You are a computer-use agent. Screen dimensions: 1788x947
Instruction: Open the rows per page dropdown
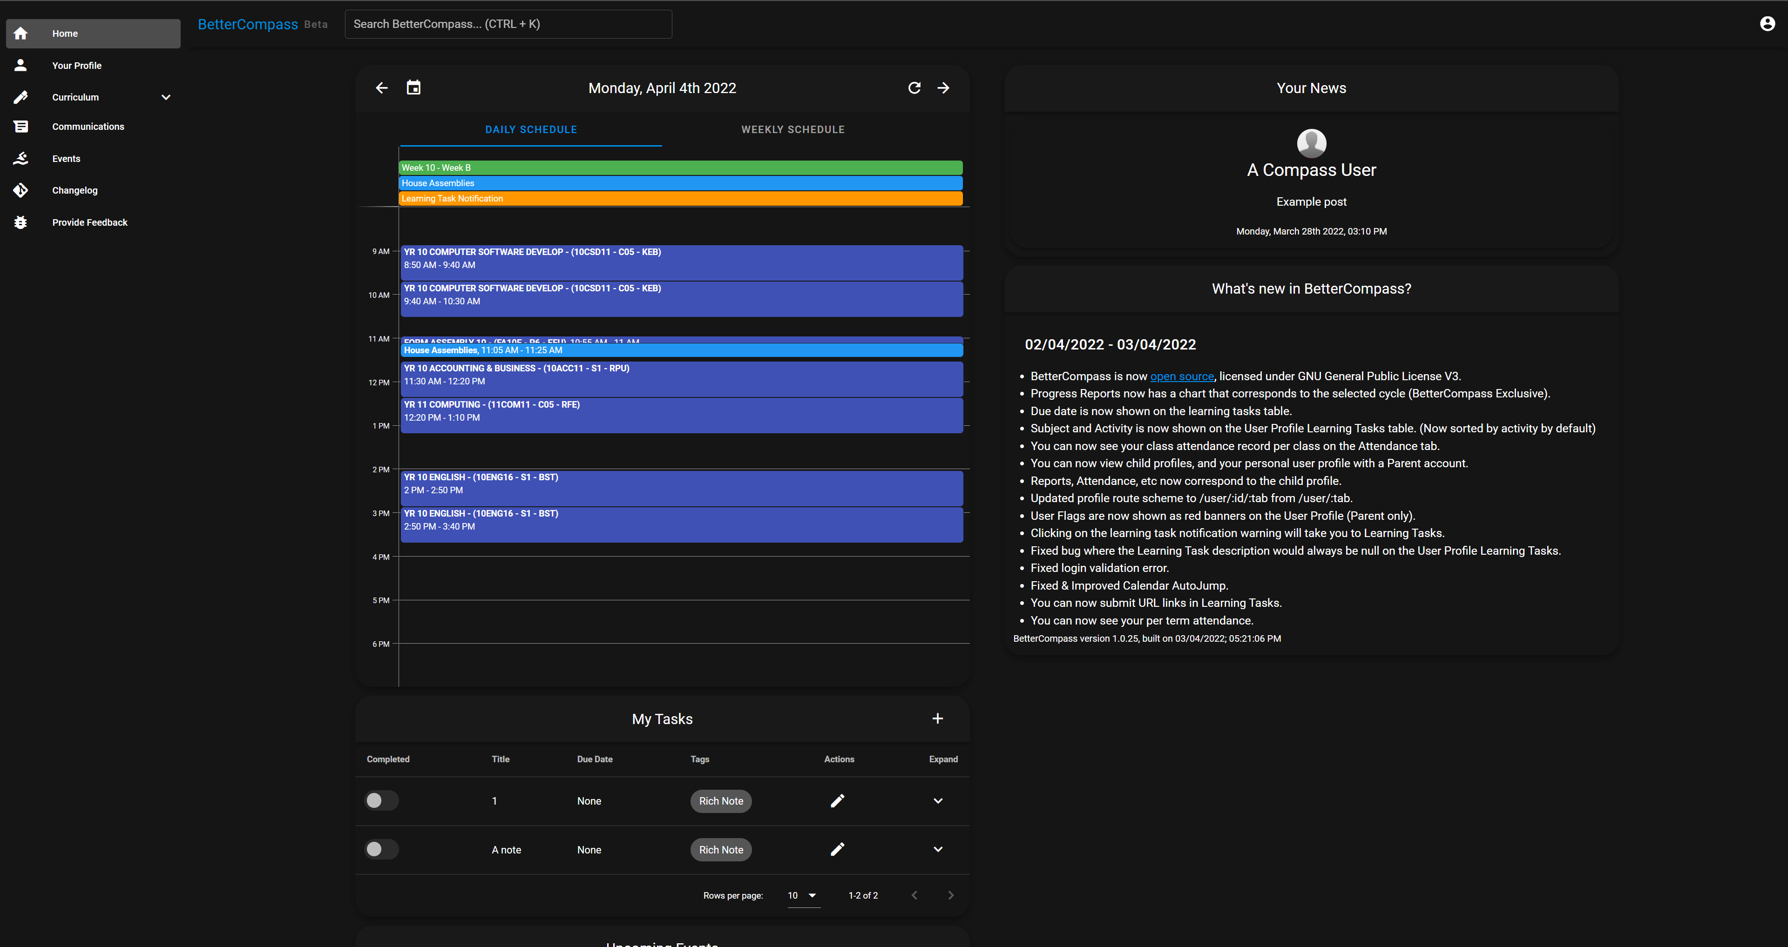click(x=802, y=896)
